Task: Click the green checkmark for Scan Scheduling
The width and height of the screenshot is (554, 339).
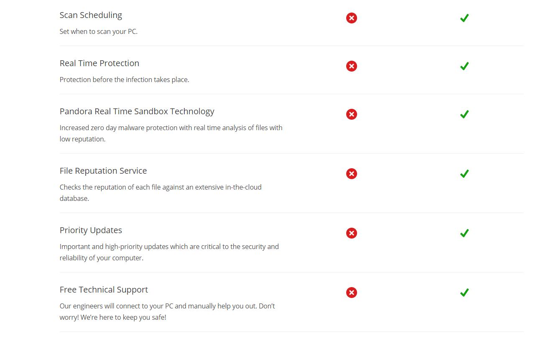Action: [x=464, y=18]
